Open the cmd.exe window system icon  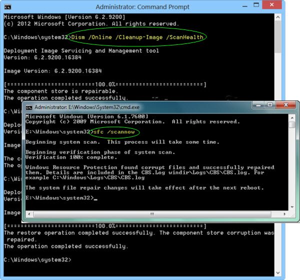point(29,107)
